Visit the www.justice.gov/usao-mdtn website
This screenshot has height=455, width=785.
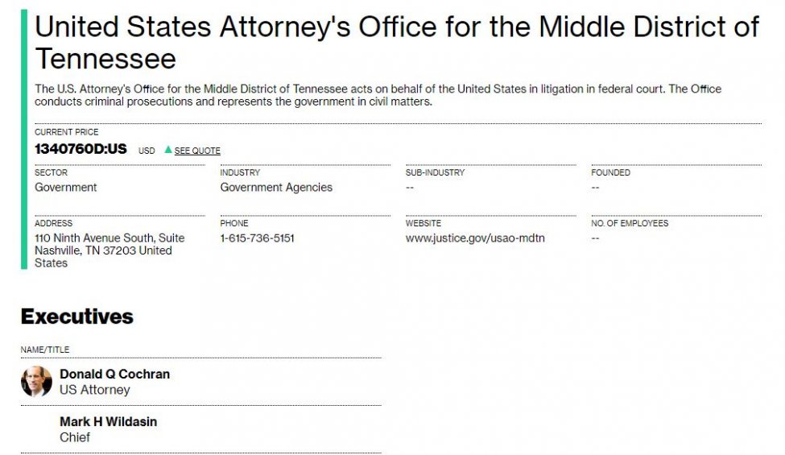[475, 238]
